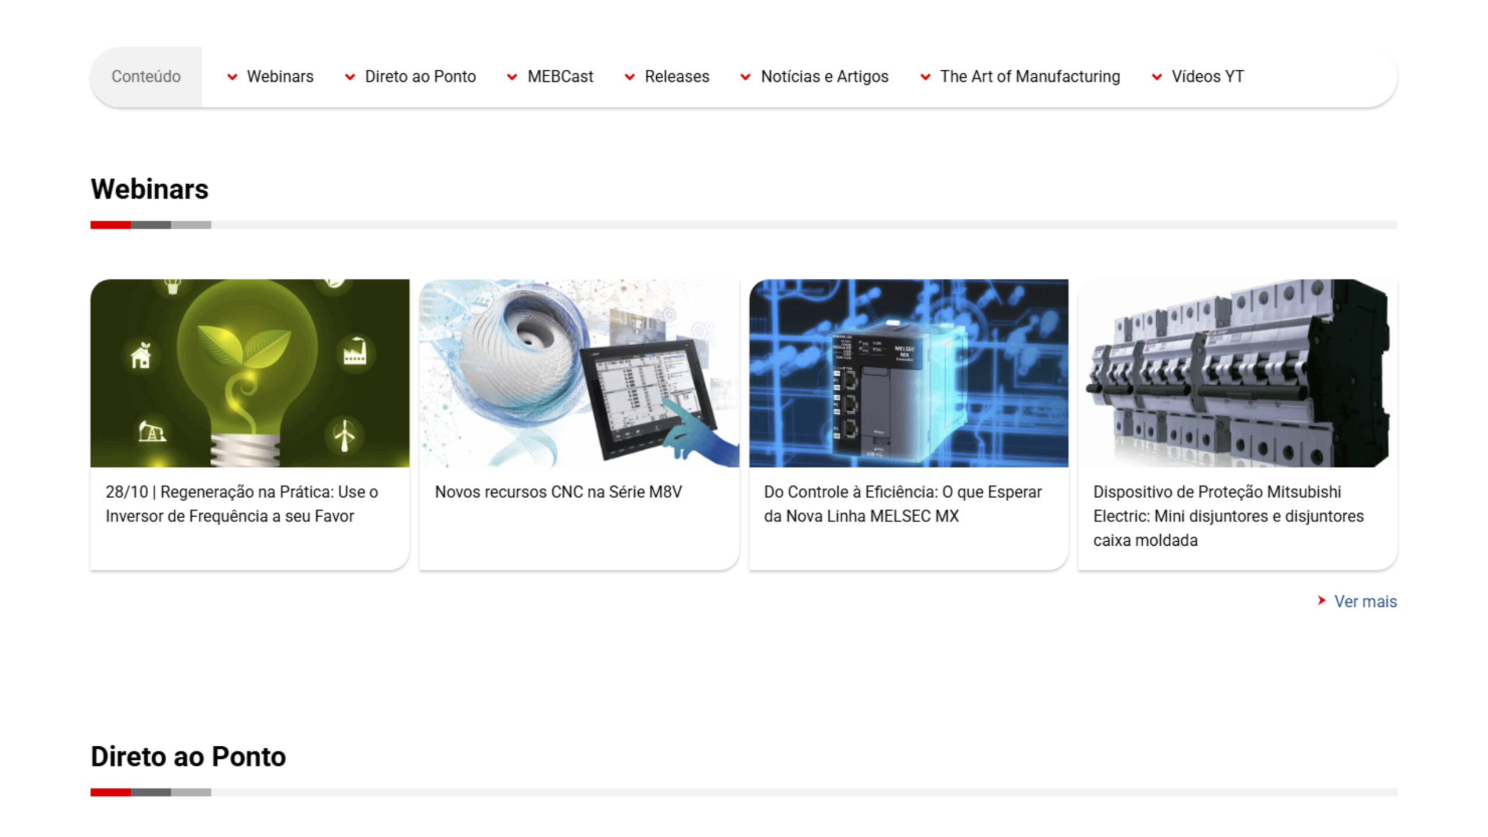Click the chevron icon before MEBCast
This screenshot has width=1488, height=837.
point(512,77)
